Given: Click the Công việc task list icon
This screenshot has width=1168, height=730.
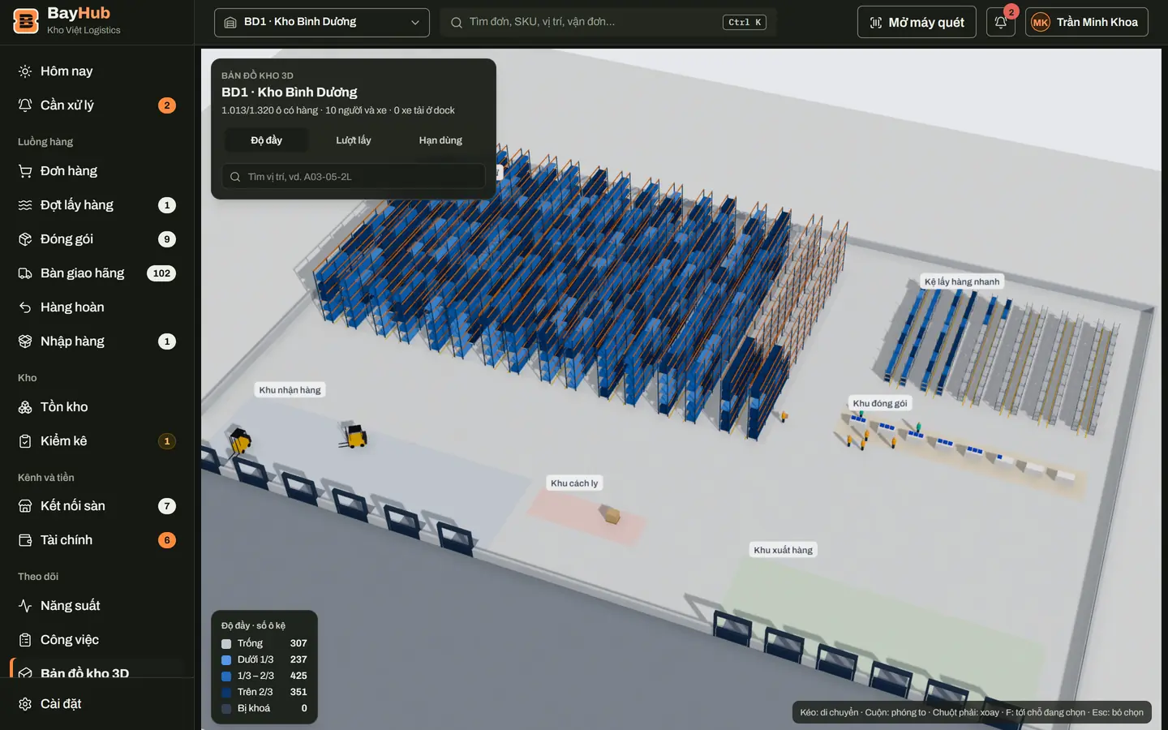Looking at the screenshot, I should click(x=25, y=640).
